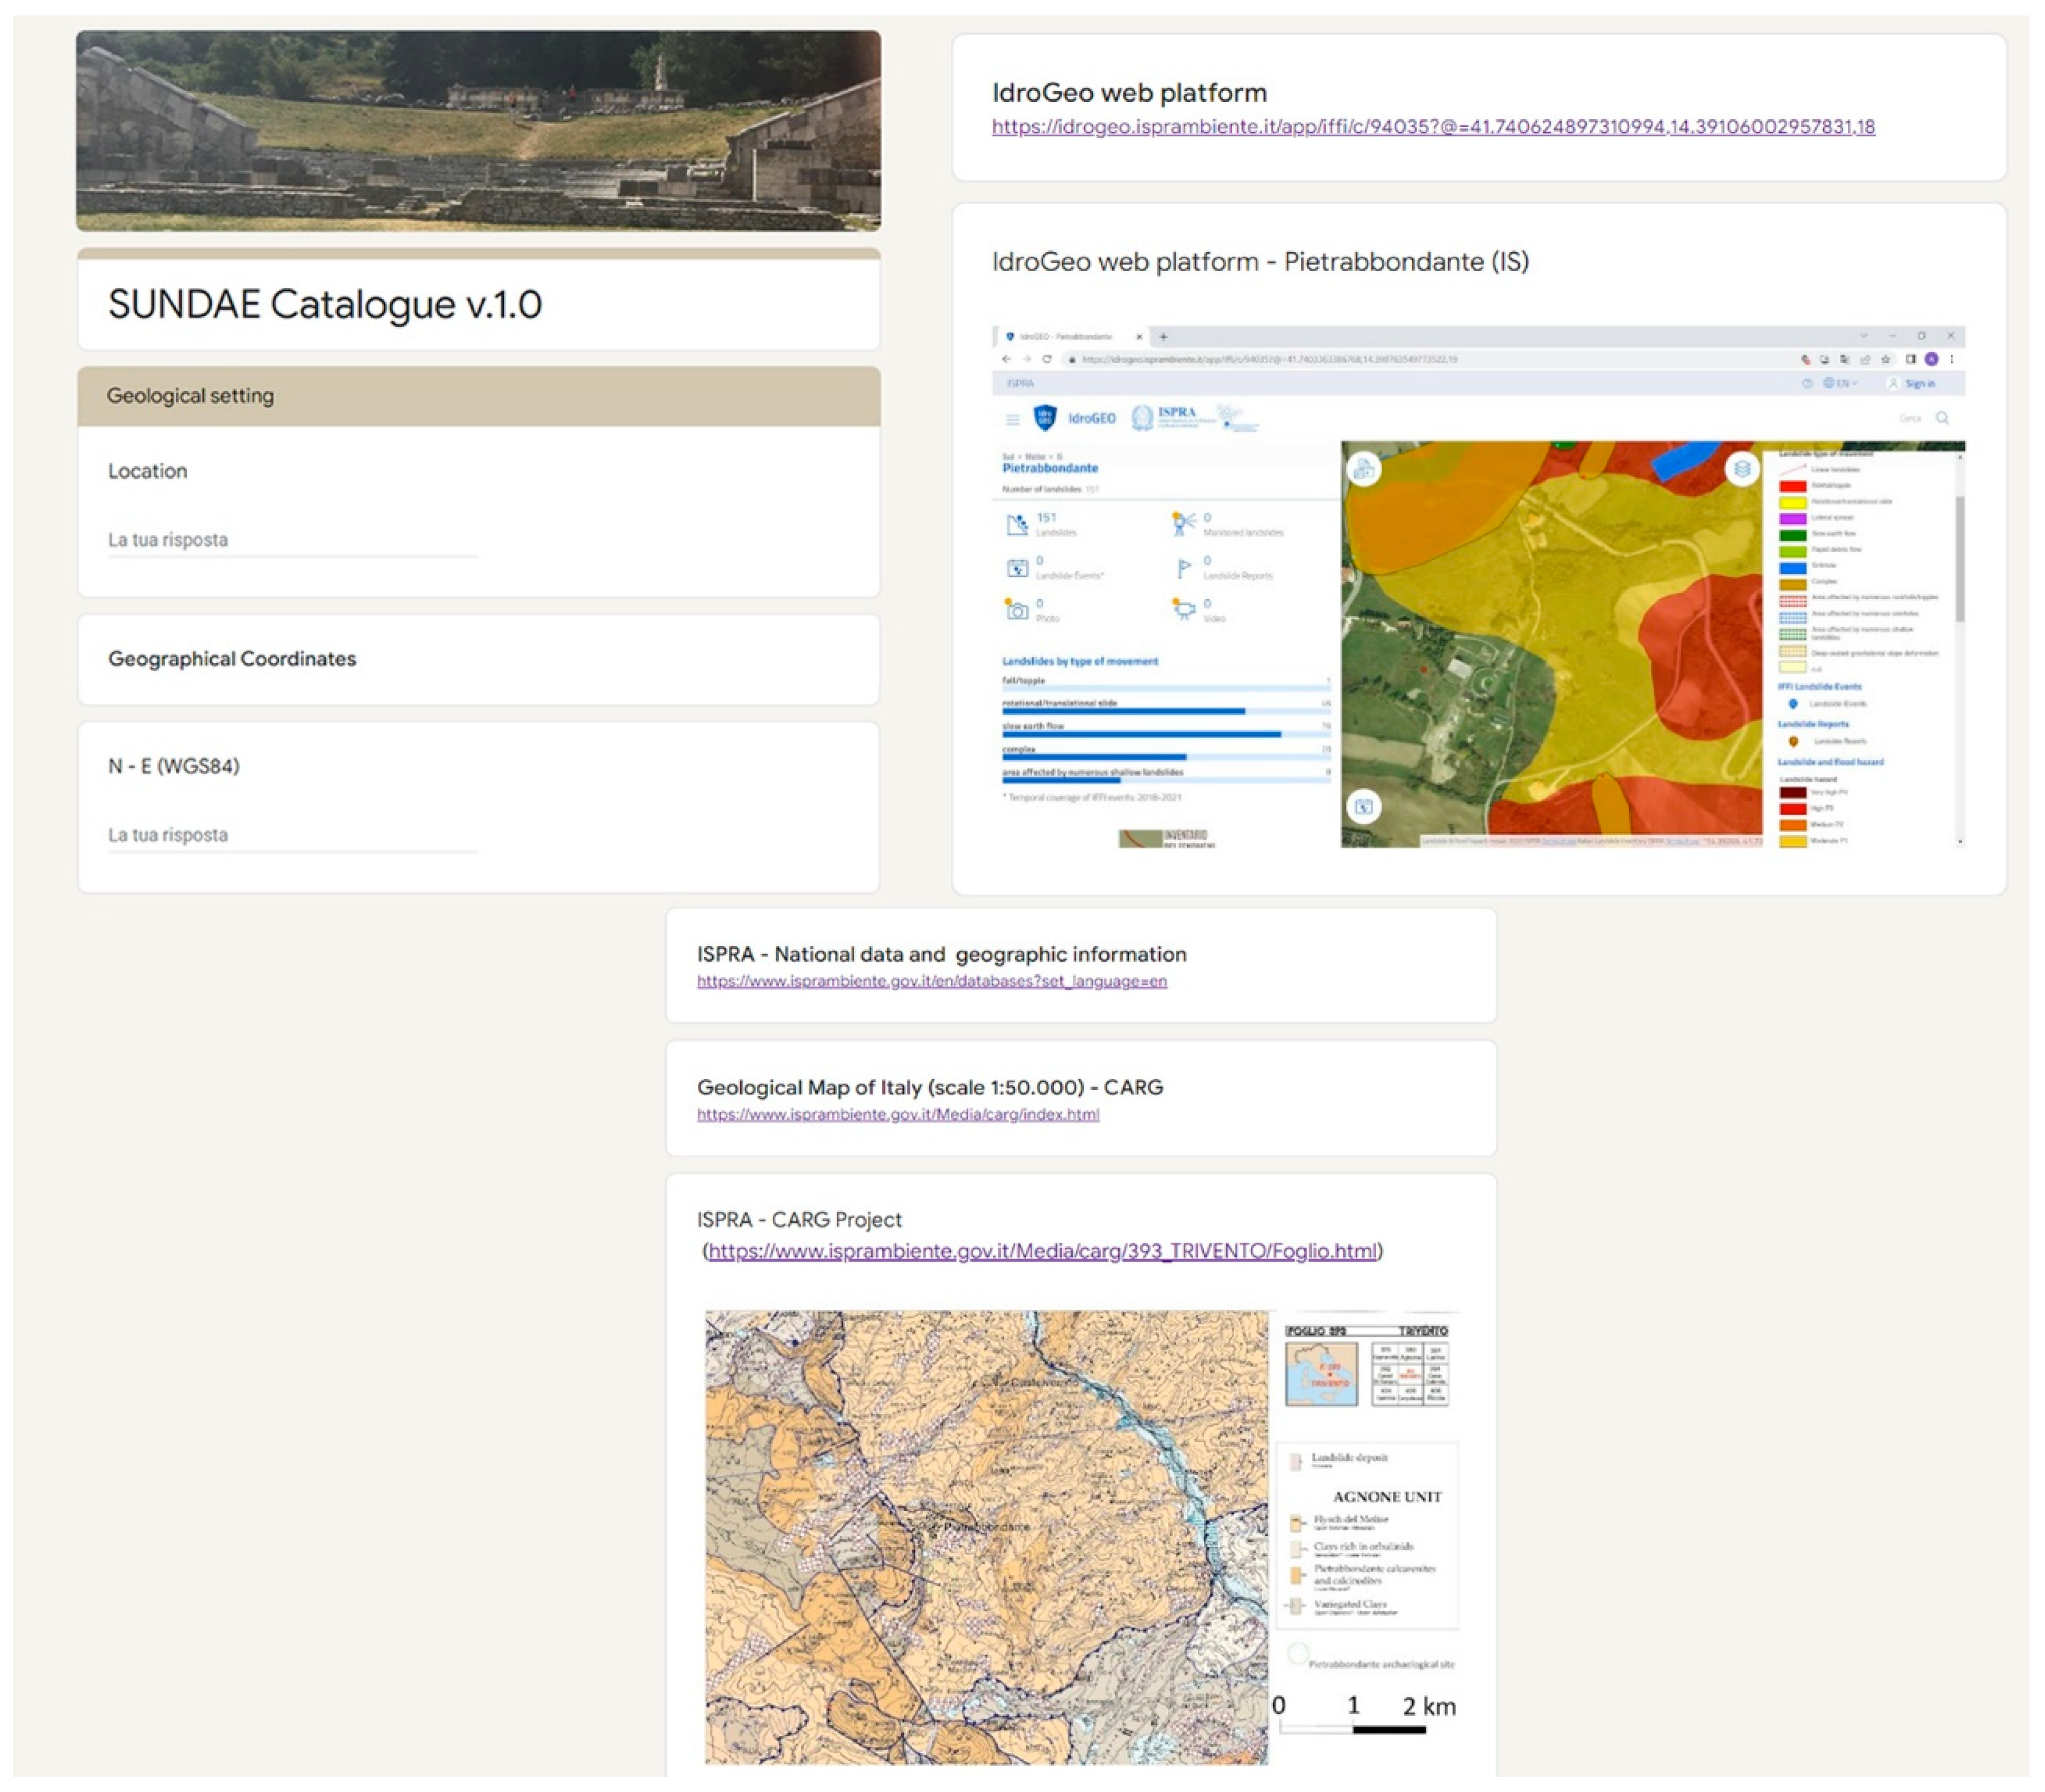Click the N - E (WGS84) answer field
The image size is (2045, 1792).
292,835
